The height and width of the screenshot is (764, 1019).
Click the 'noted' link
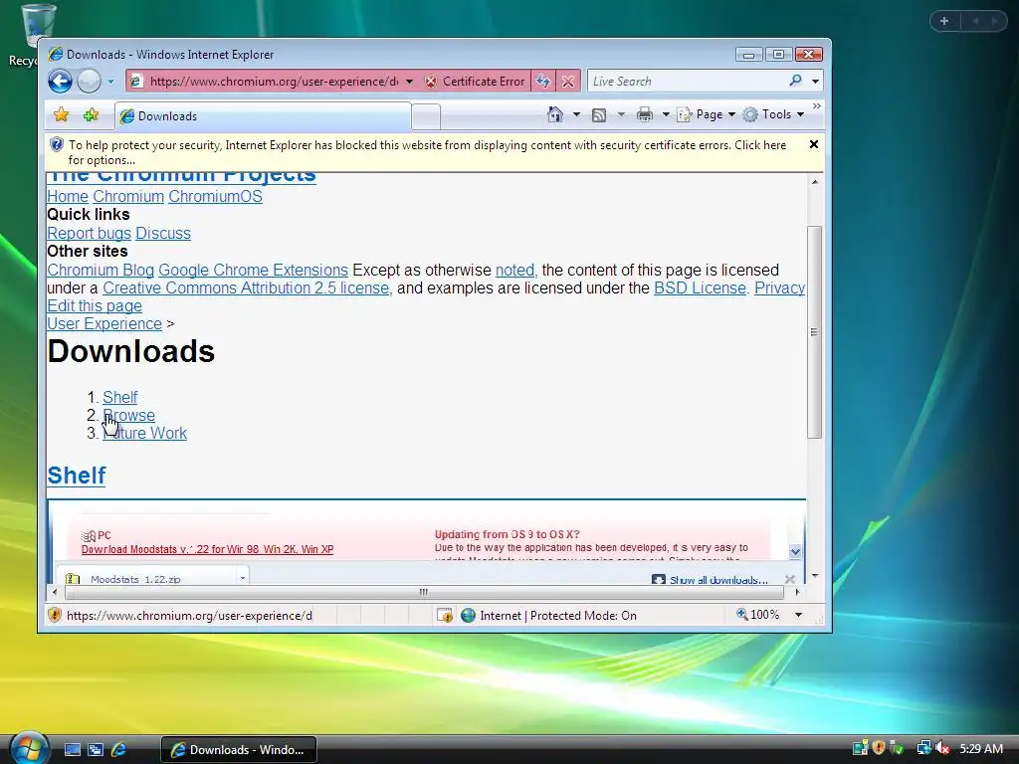pos(515,271)
